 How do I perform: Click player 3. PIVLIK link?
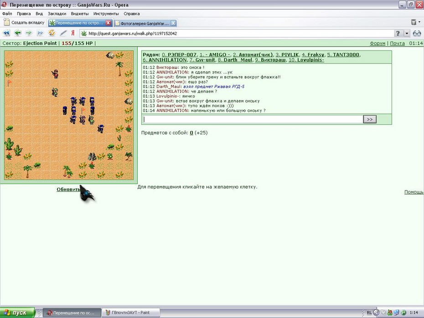point(287,55)
